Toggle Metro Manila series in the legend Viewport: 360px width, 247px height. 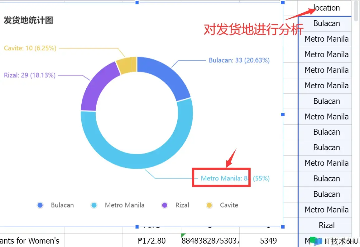94,205
